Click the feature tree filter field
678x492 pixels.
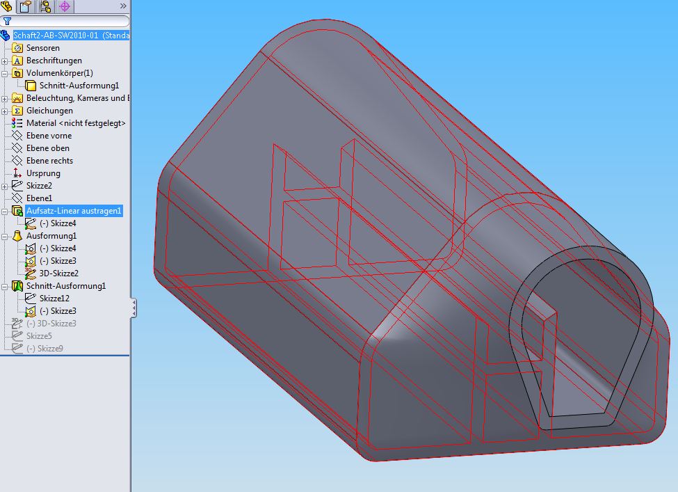pyautogui.click(x=70, y=22)
